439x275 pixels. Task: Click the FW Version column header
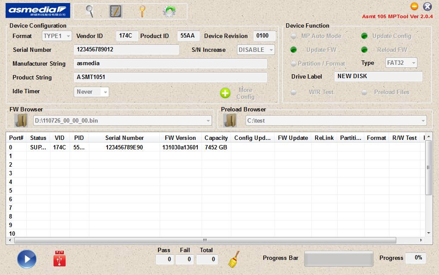180,138
